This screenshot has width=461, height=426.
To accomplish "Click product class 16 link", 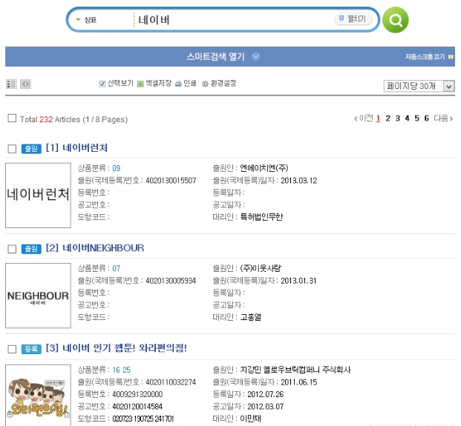I will (x=117, y=370).
